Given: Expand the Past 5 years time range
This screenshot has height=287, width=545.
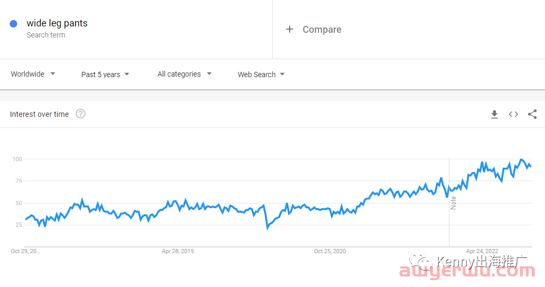Looking at the screenshot, I should [x=105, y=75].
